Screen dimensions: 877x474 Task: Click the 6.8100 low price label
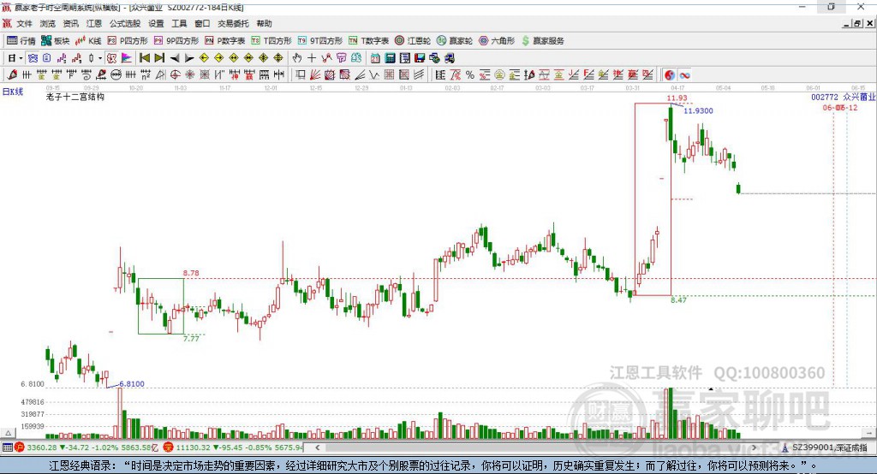131,384
